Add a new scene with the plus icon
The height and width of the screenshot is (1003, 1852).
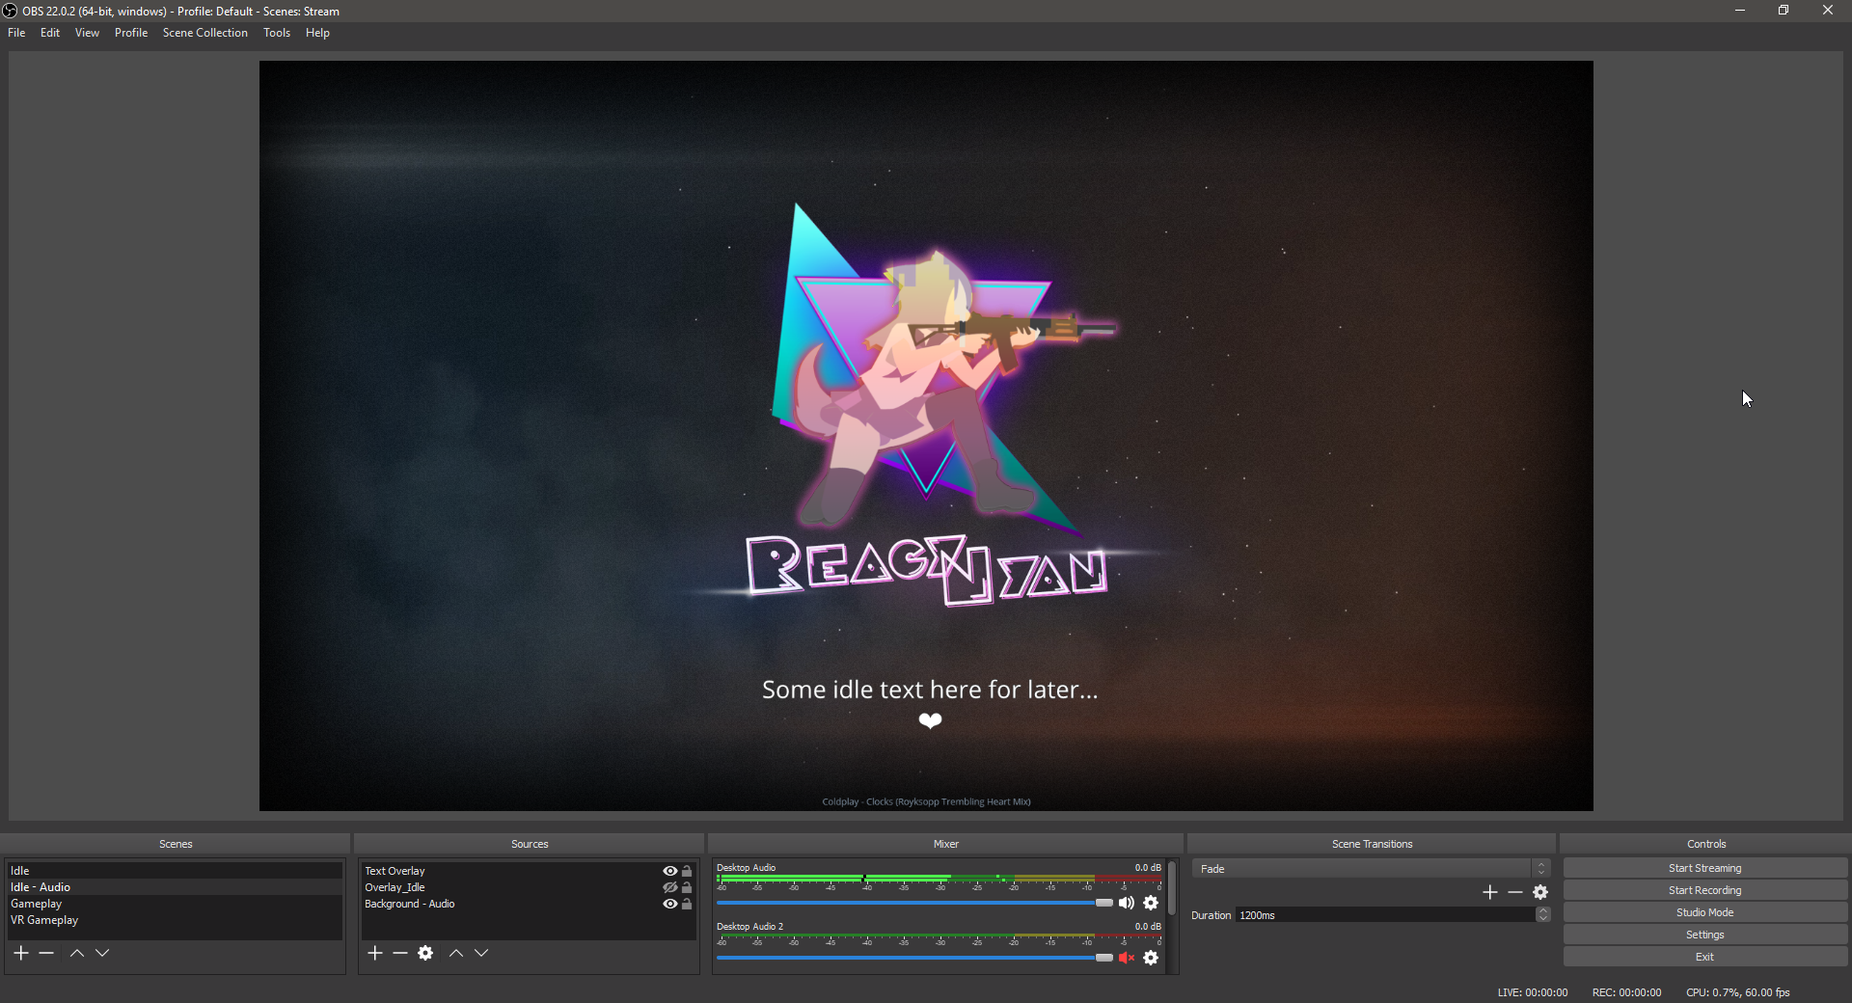[x=21, y=953]
